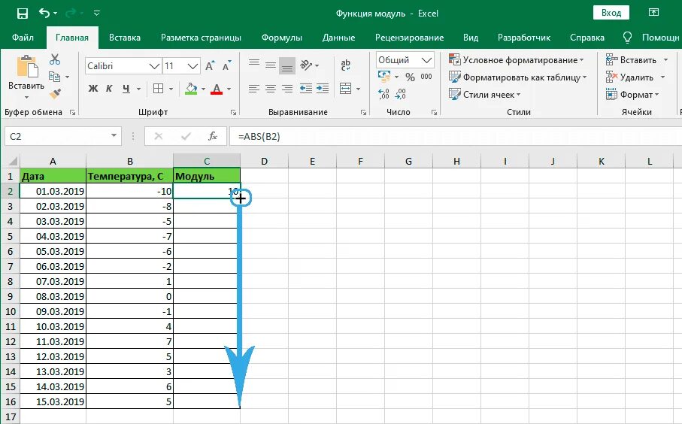This screenshot has height=424, width=682.
Task: Open ribbon display options icon
Action: 653,13
